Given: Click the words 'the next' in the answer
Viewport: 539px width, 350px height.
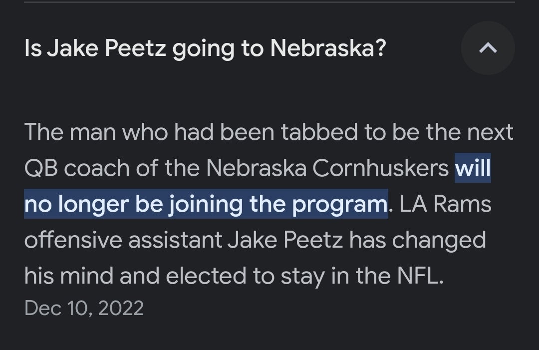Looking at the screenshot, I should [476, 132].
